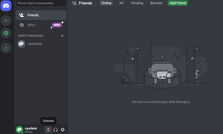Click the Download Apps arrow icon
The width and height of the screenshot is (223, 134).
tap(6, 48)
